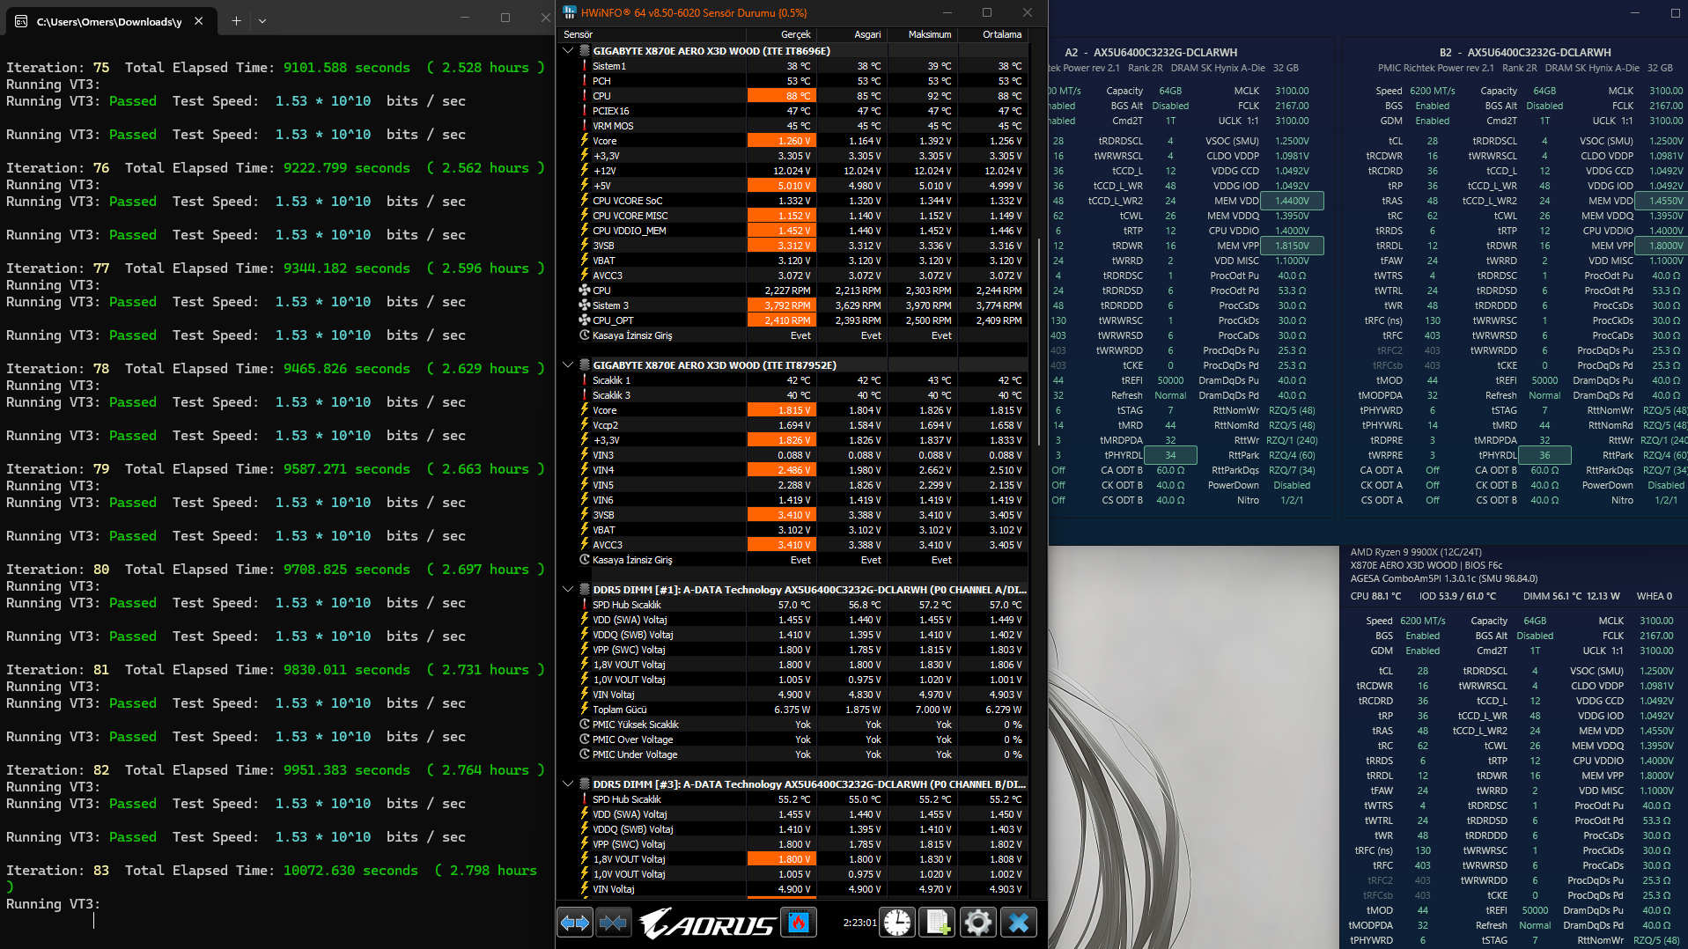The height and width of the screenshot is (949, 1688).
Task: Click the blue expand-arrows button in HWiNFO toolbar
Action: tap(575, 923)
